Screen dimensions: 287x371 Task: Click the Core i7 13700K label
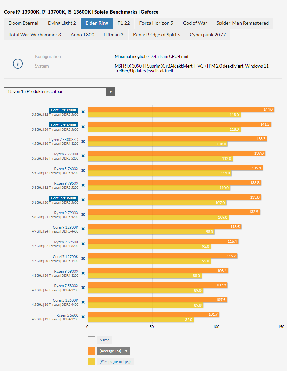[x=63, y=125]
